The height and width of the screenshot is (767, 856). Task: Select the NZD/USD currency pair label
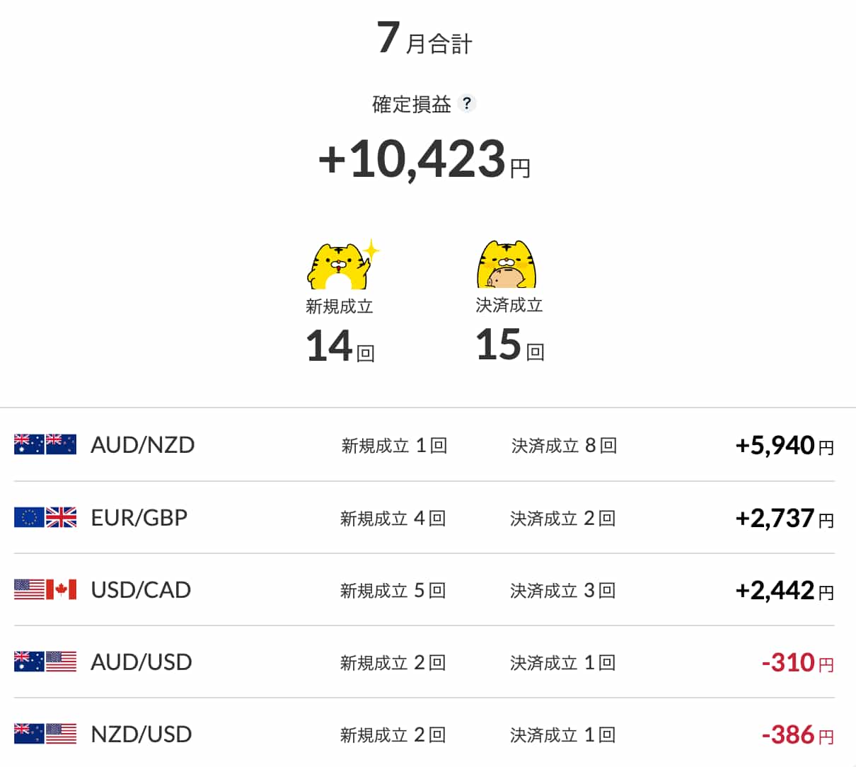click(x=141, y=734)
